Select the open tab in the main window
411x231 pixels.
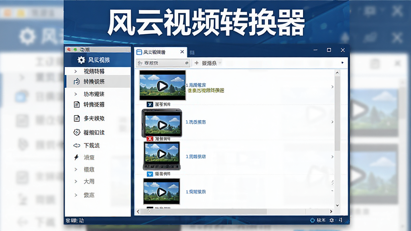tap(161, 52)
